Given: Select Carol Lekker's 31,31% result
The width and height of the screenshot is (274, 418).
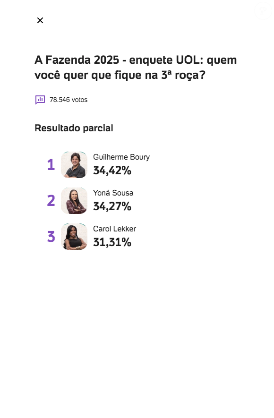Looking at the screenshot, I should click(112, 242).
